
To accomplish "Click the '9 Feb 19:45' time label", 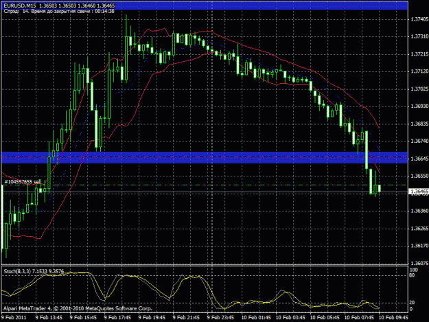I will [152, 317].
